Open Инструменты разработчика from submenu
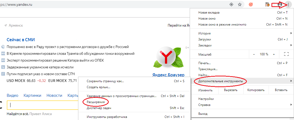 tap(134, 117)
